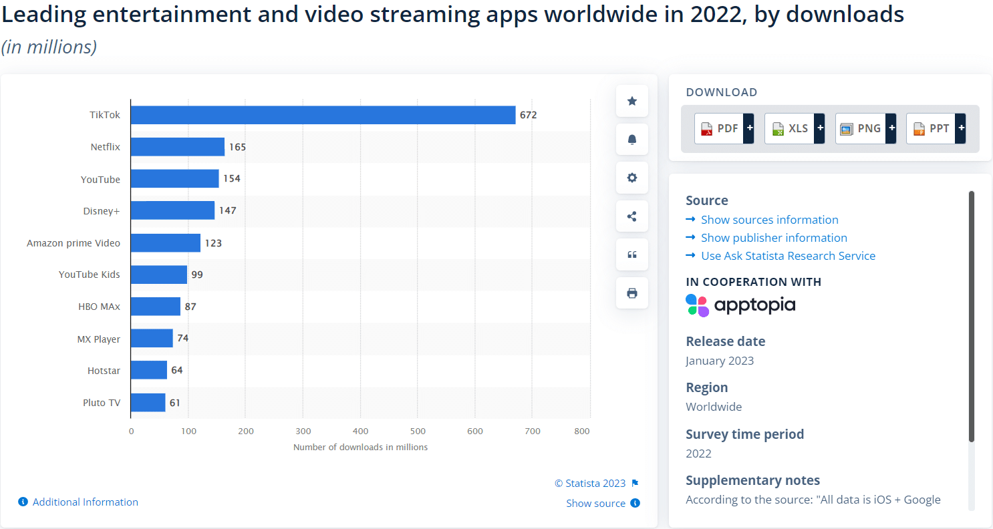993x529 pixels.
Task: Click the star favorite icon
Action: [632, 101]
